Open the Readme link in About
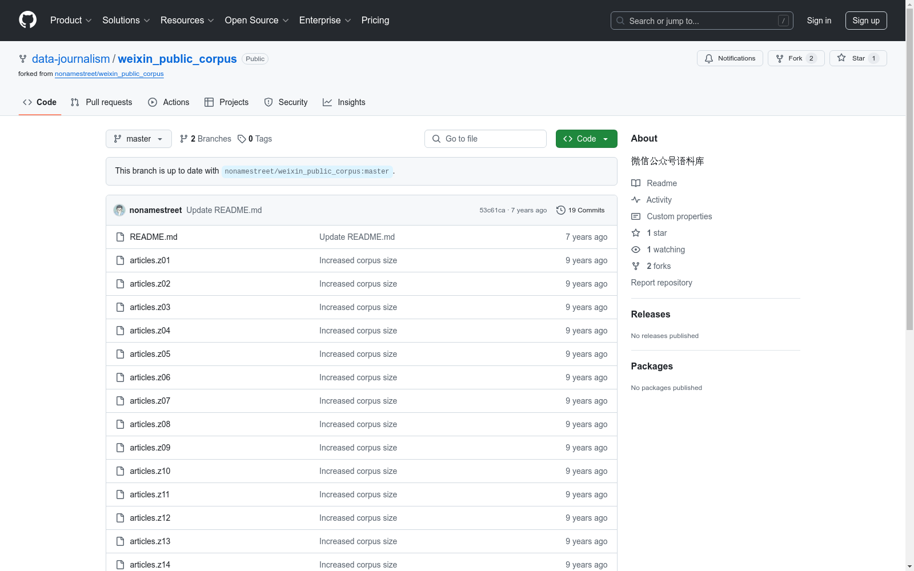914x571 pixels. tap(654, 183)
